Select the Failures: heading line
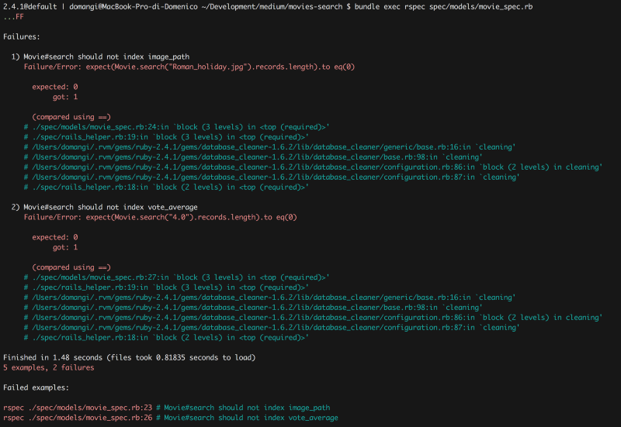Viewport: 621px width, 427px height. (22, 36)
